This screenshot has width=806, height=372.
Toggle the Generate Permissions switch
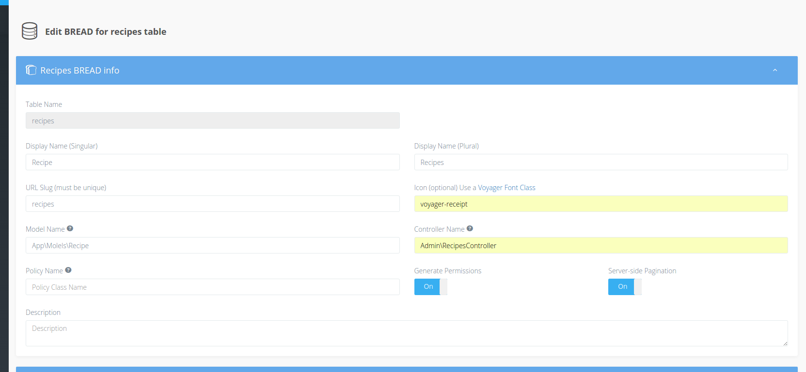[x=431, y=287]
